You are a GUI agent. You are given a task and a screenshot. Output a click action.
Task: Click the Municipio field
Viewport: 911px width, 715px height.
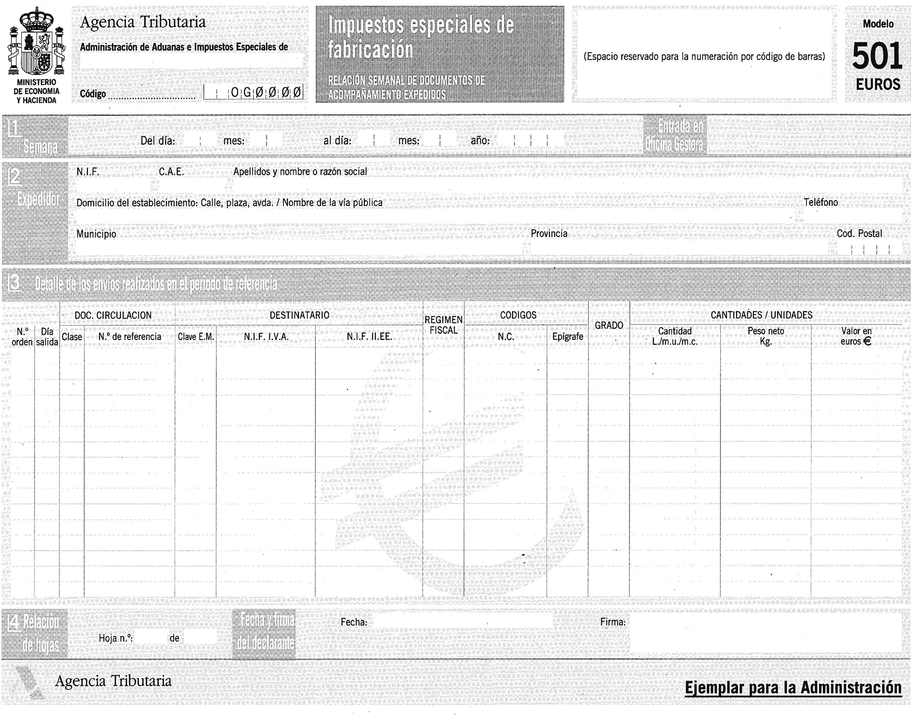(x=299, y=247)
